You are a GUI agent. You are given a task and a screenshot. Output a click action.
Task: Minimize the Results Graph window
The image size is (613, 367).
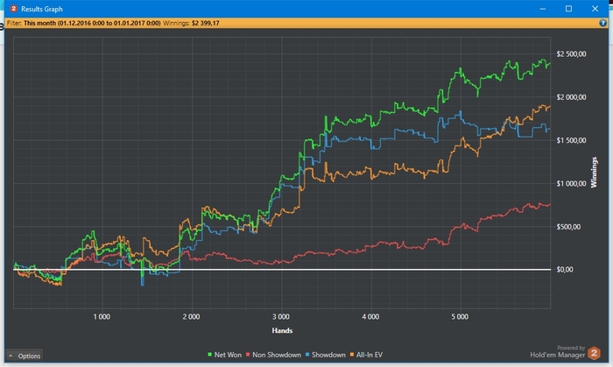(x=543, y=9)
